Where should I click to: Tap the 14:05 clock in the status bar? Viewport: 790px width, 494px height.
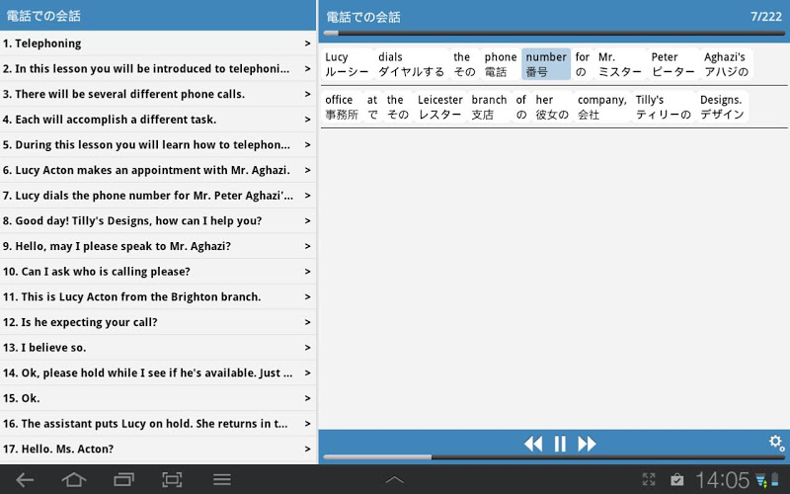723,480
